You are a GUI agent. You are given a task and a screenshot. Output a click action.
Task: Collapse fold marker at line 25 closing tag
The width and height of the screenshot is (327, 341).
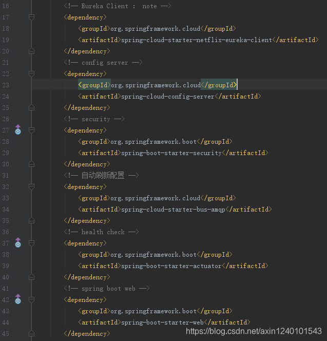tap(31, 107)
